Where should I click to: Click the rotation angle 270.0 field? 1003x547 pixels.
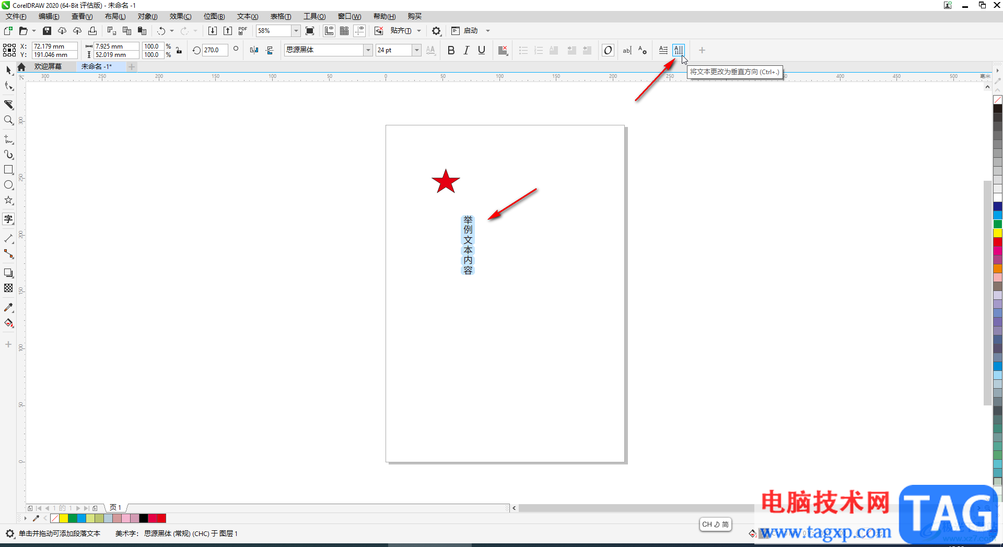pos(215,50)
